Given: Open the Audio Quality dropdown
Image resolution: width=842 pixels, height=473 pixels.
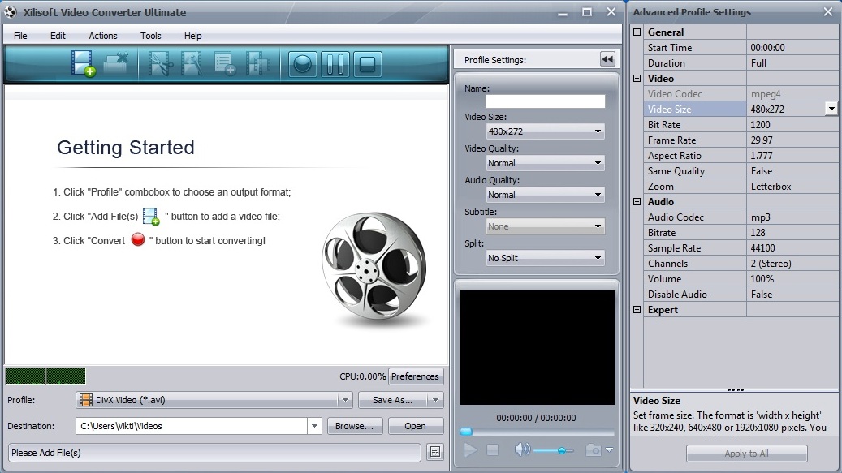Looking at the screenshot, I should pos(545,195).
